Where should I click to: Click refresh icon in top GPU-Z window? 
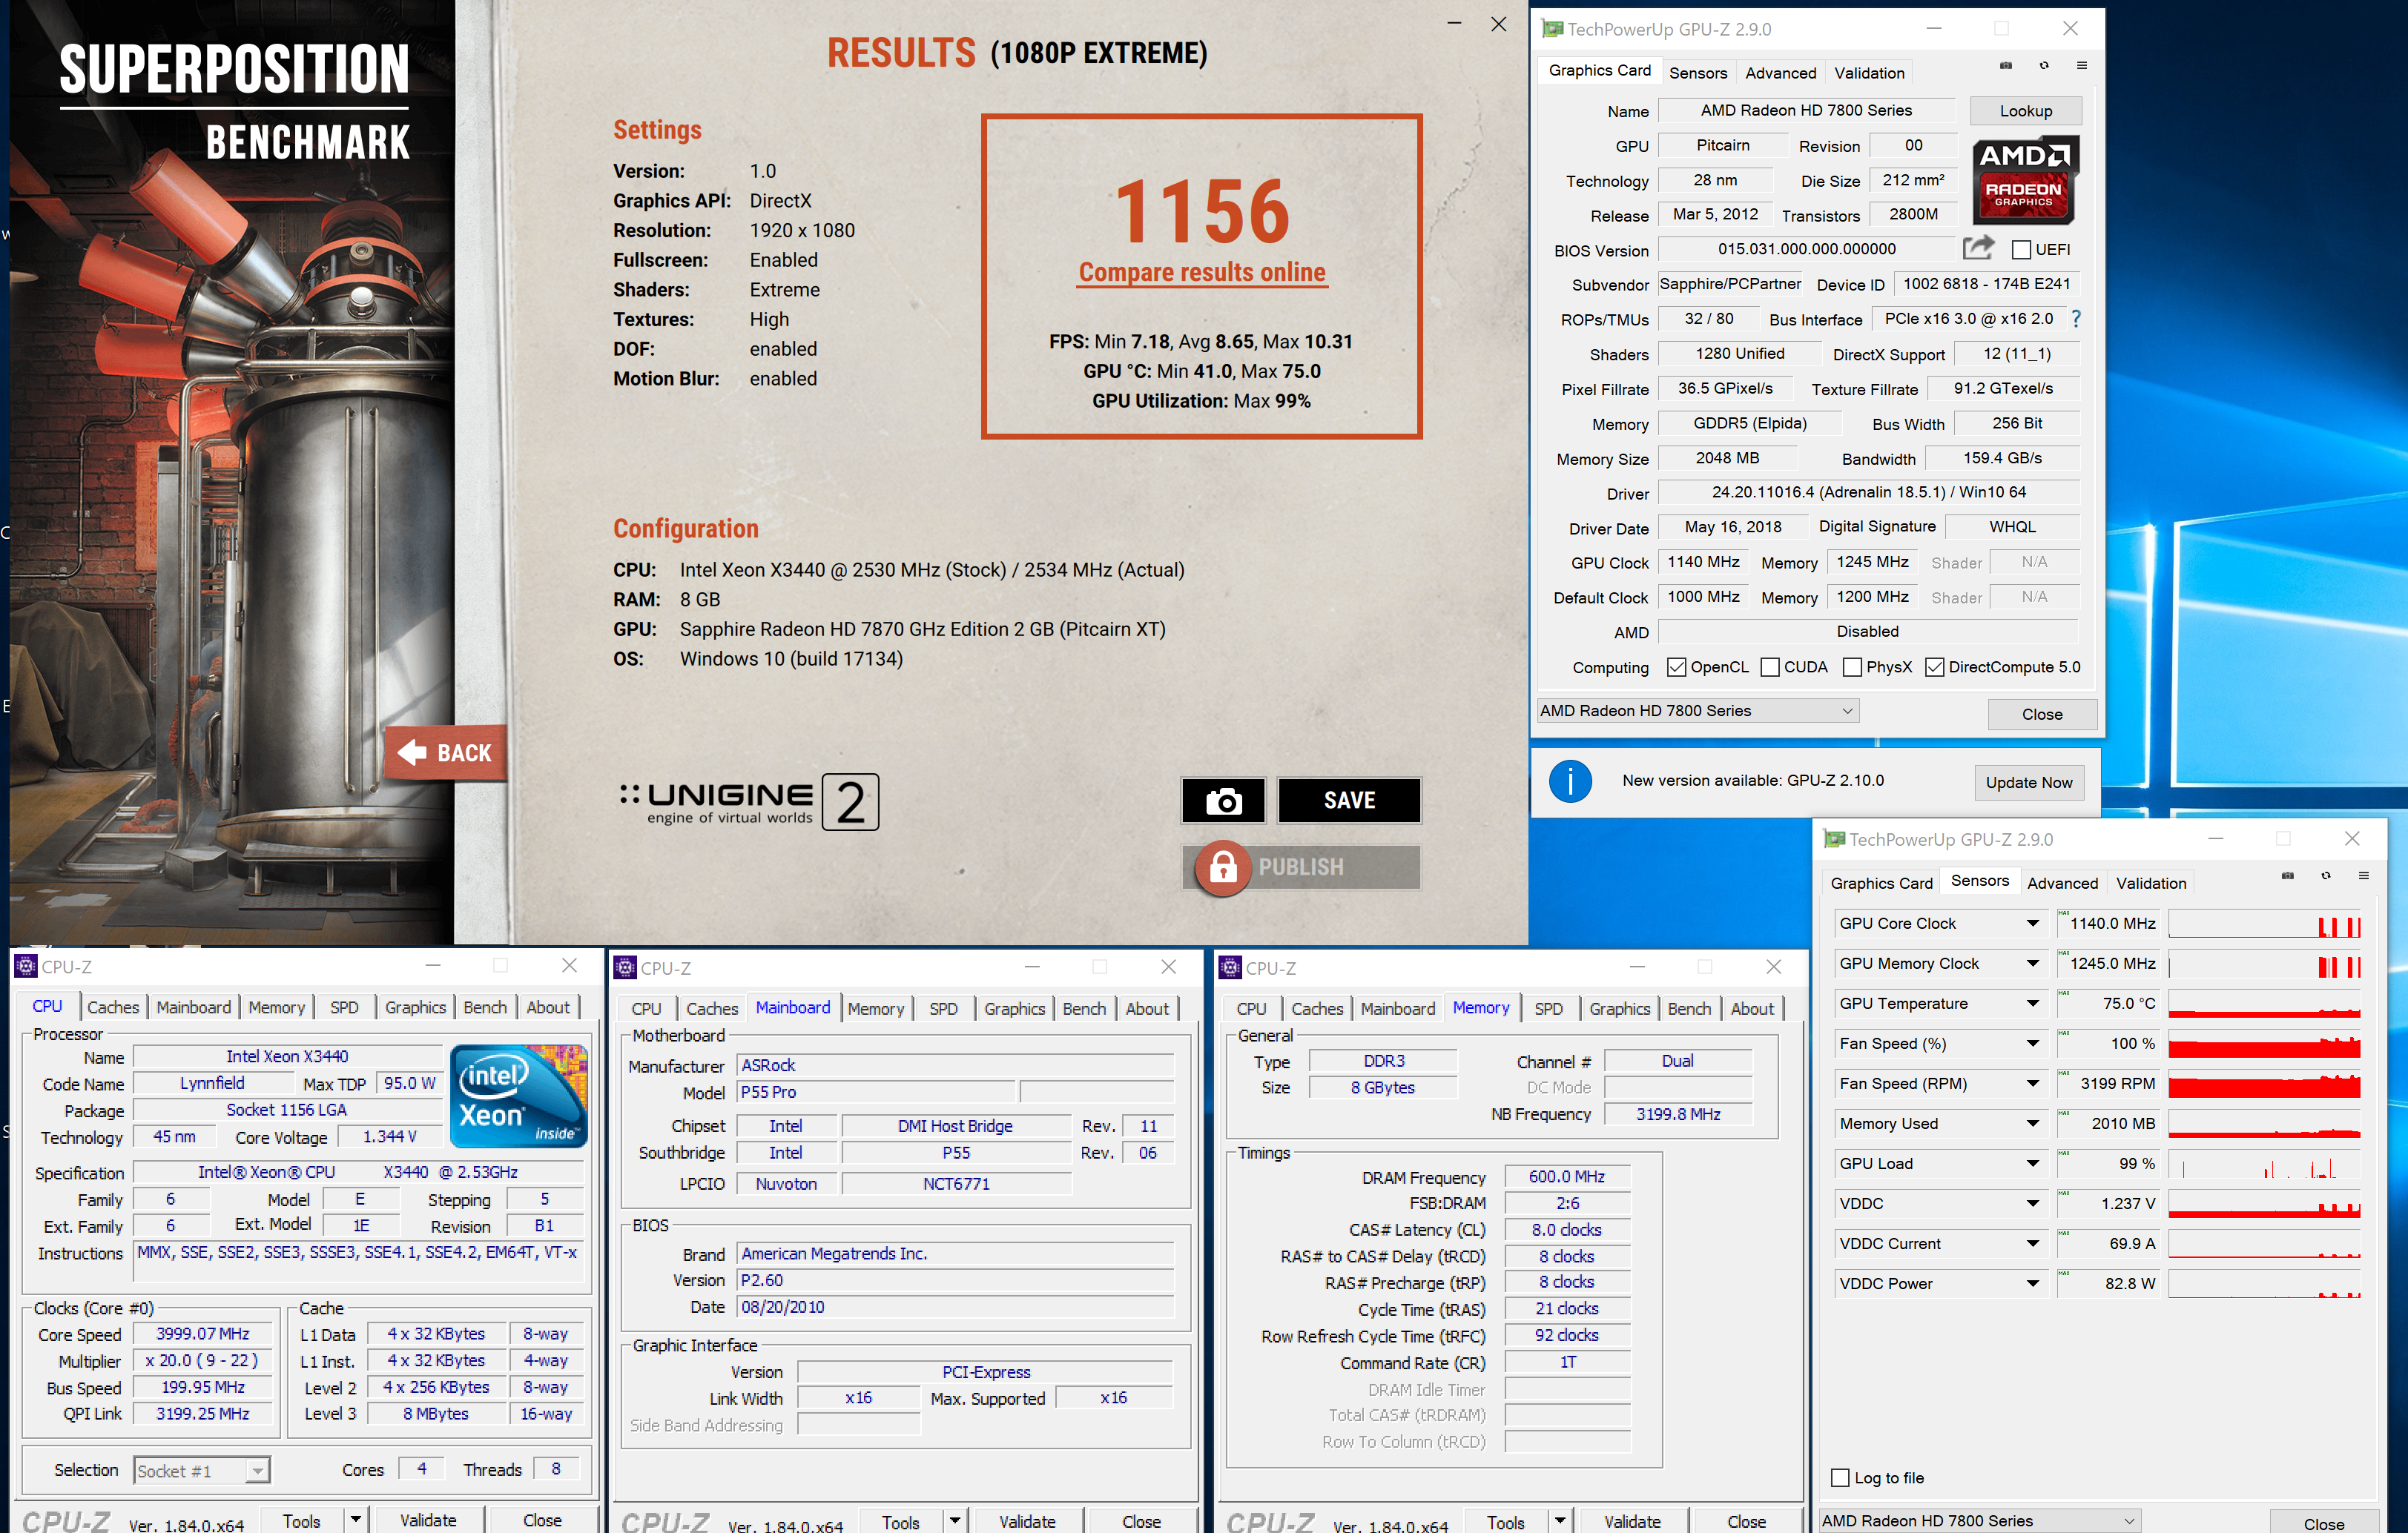[x=2044, y=66]
